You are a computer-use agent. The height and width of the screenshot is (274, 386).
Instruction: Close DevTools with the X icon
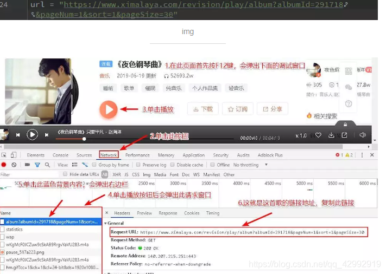click(372, 155)
